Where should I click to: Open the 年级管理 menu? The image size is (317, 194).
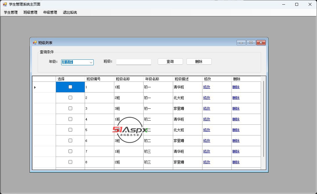click(50, 12)
